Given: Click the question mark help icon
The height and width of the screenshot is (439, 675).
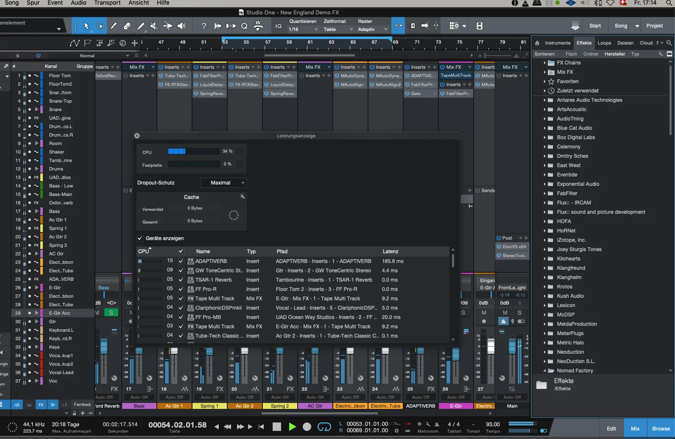Looking at the screenshot, I should point(204,26).
